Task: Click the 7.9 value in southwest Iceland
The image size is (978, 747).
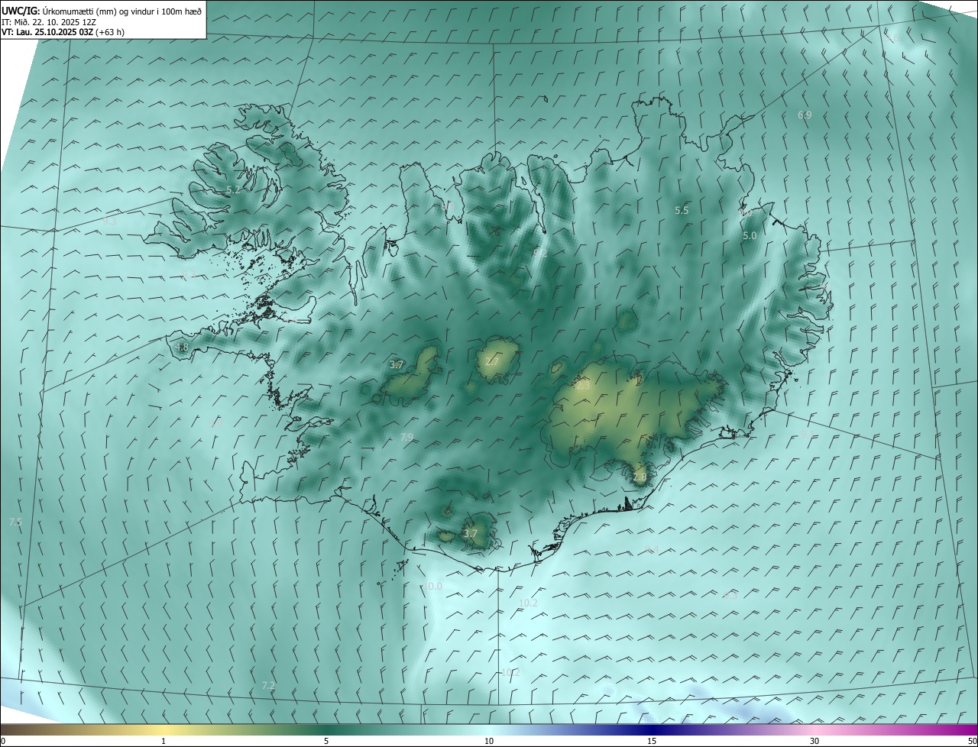Action: pos(406,437)
